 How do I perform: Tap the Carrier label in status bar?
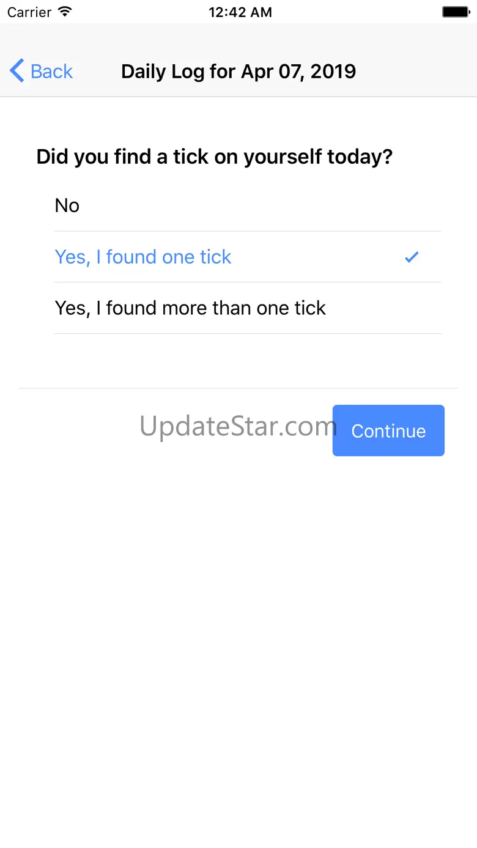coord(29,12)
